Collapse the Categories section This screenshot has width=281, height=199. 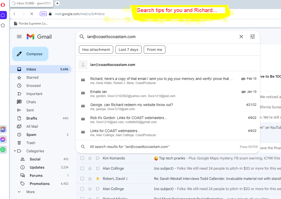coord(15,151)
